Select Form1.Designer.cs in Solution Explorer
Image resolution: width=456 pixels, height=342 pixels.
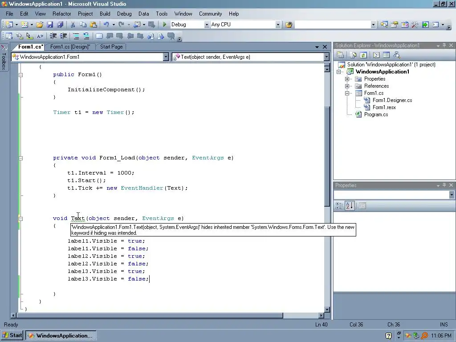[392, 100]
